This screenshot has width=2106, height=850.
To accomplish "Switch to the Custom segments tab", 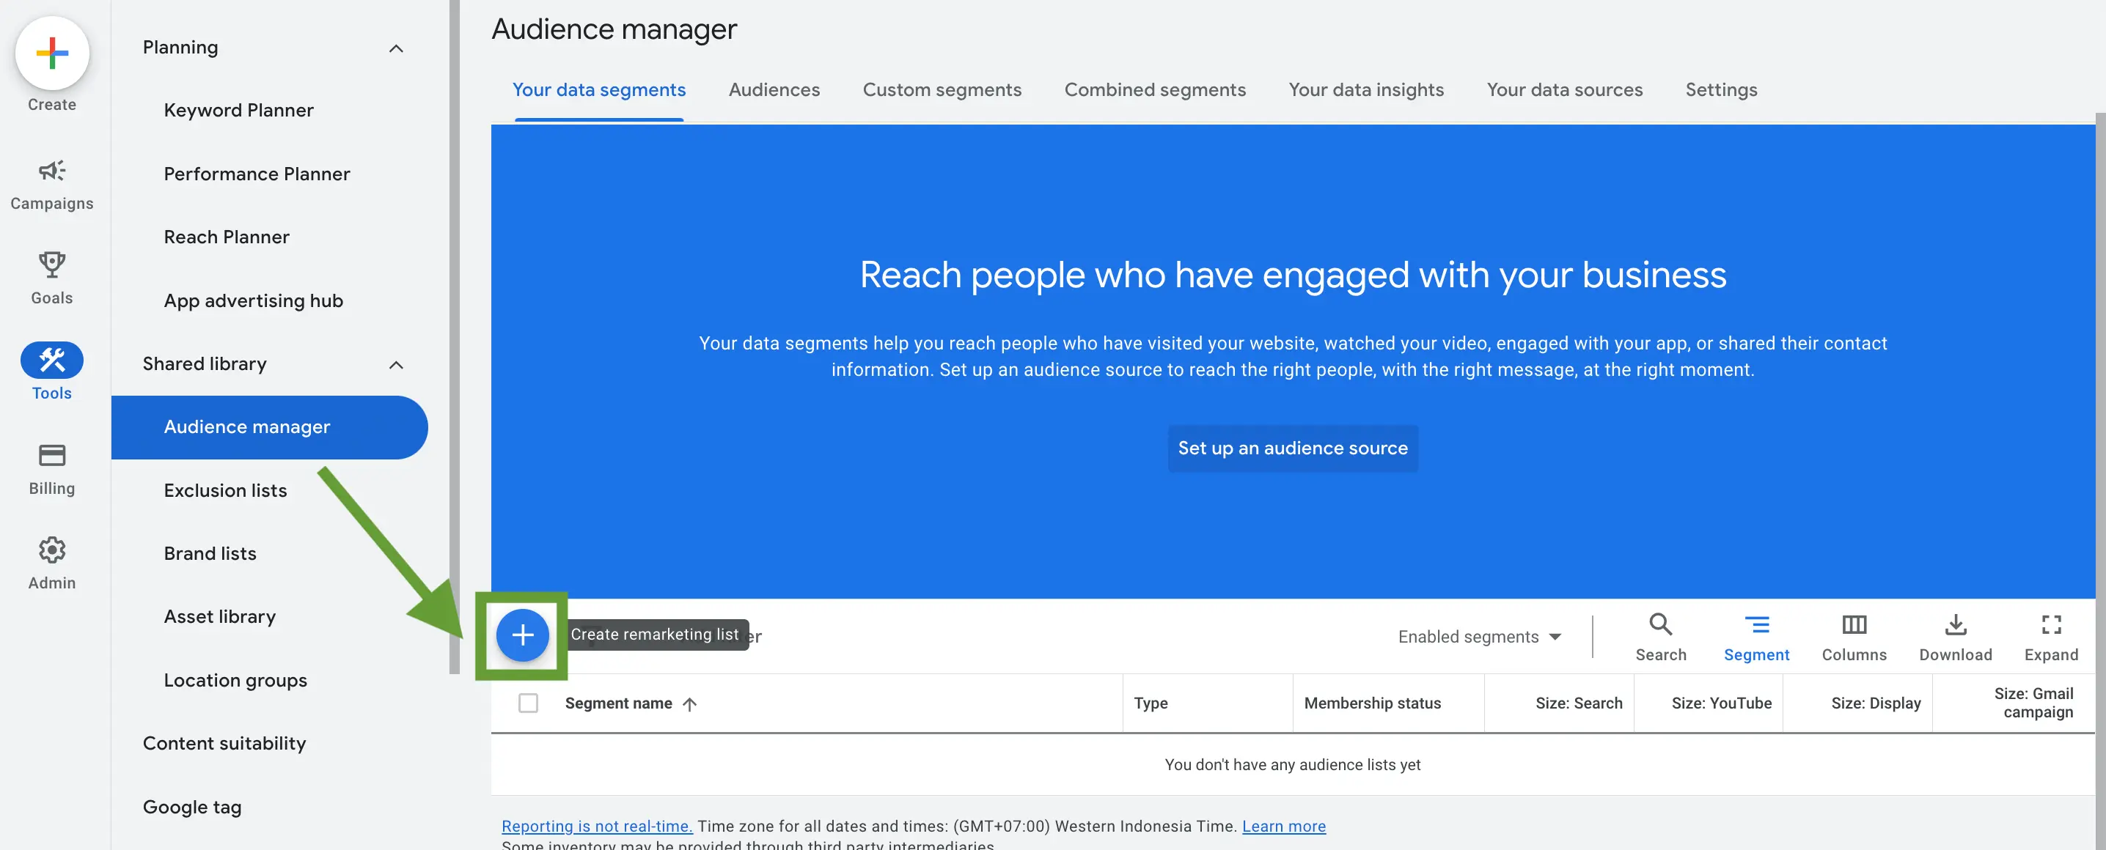I will tap(942, 90).
